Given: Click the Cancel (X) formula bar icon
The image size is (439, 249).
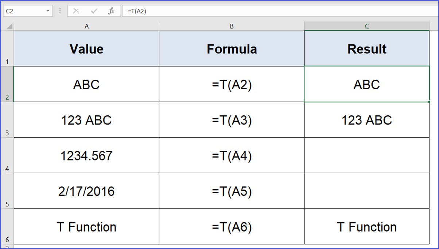Looking at the screenshot, I should (76, 11).
